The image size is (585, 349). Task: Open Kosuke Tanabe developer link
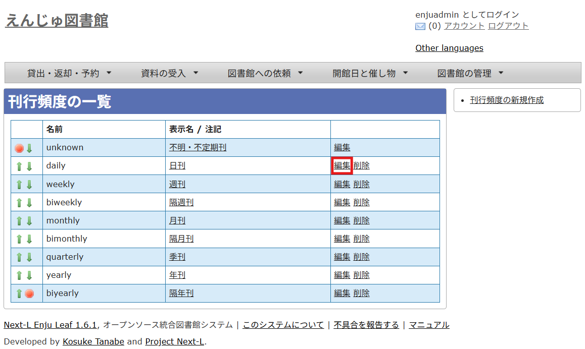point(93,341)
